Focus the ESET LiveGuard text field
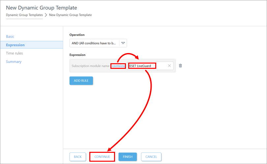Viewport: 267px width, 164px height. click(x=147, y=66)
